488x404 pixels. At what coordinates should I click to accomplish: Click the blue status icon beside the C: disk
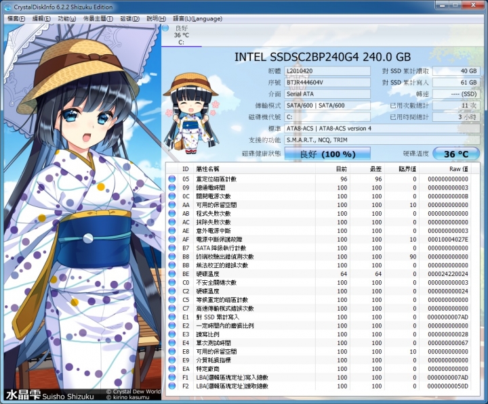[165, 28]
